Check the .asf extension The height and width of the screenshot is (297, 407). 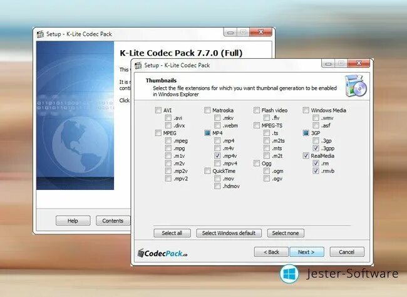pos(316,125)
